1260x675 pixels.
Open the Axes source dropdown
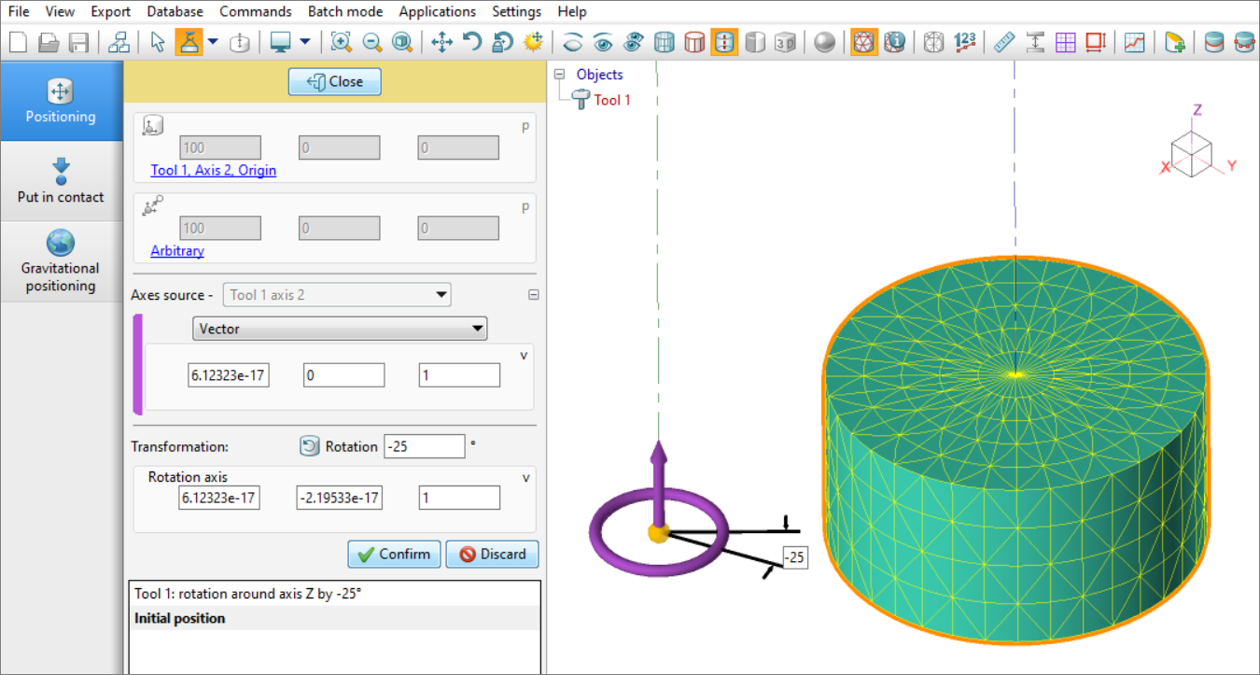point(337,295)
